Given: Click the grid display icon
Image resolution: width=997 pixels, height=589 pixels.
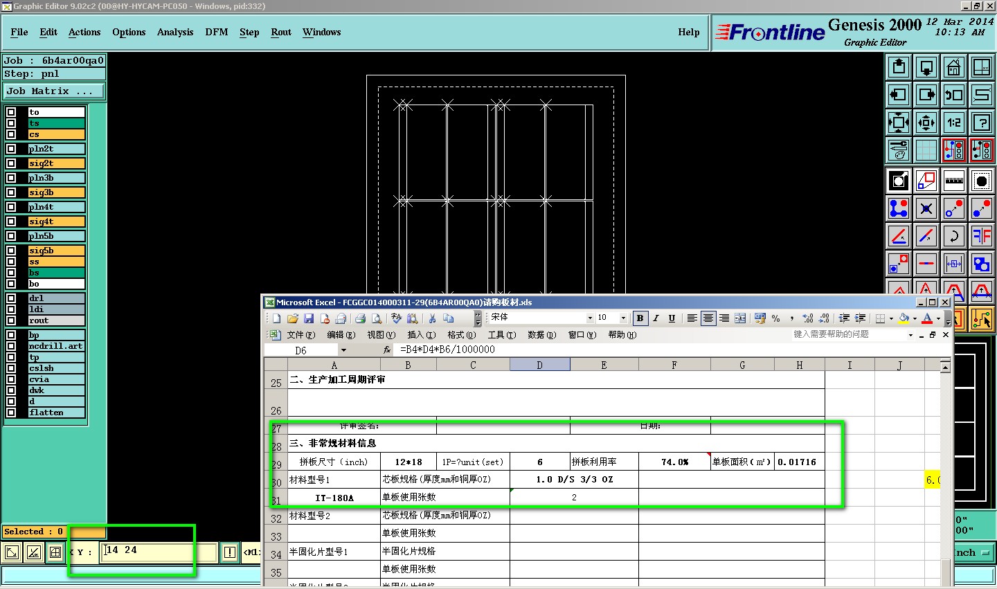Looking at the screenshot, I should point(926,149).
